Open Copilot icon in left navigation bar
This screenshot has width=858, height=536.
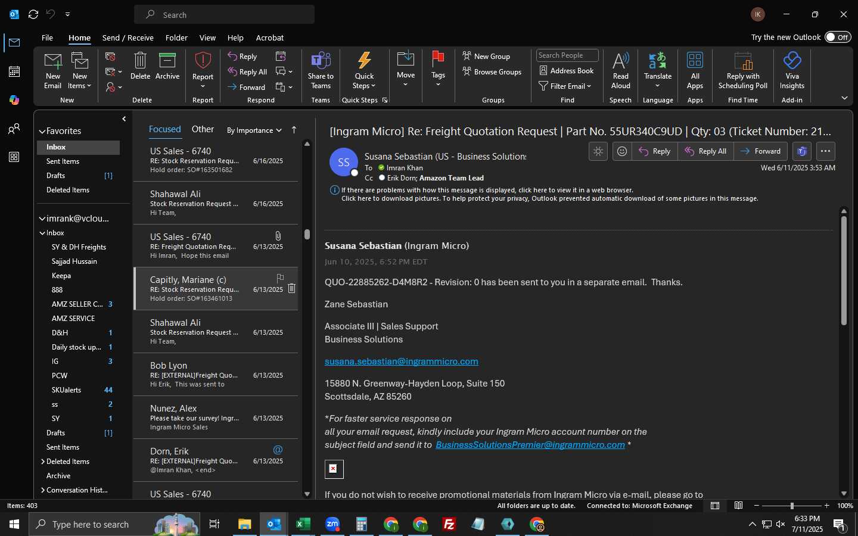[x=14, y=100]
